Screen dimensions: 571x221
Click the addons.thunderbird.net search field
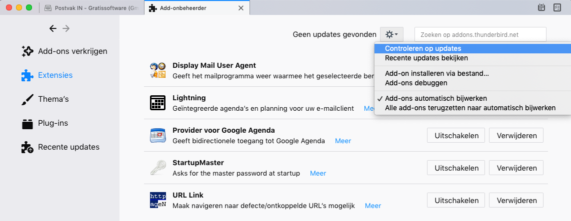point(480,34)
